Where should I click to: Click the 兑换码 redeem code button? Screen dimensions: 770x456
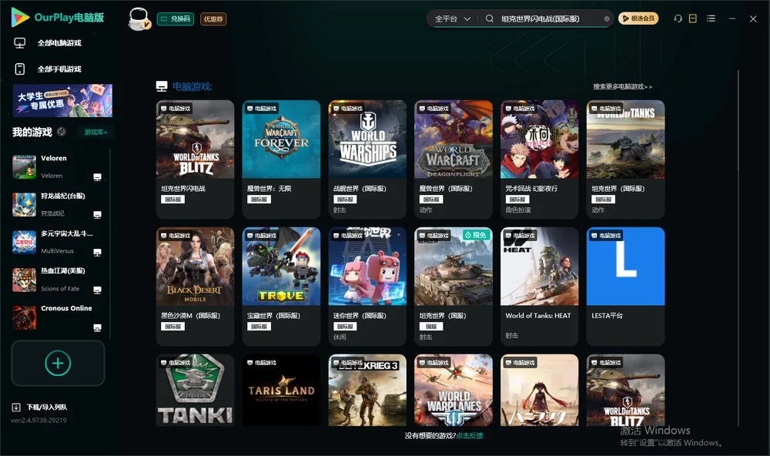176,18
